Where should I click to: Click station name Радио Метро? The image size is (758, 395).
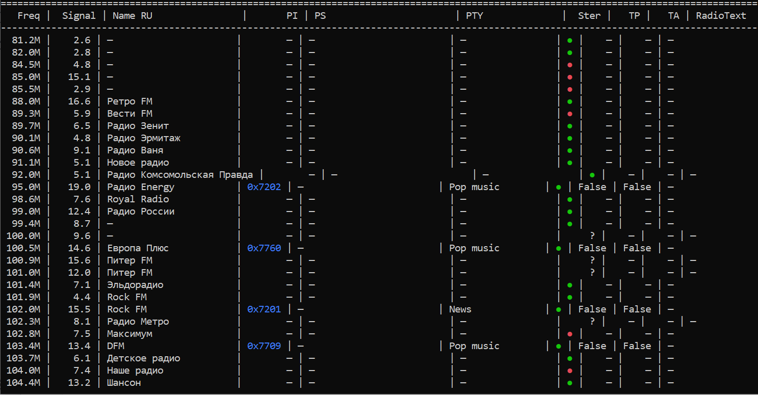coord(138,322)
